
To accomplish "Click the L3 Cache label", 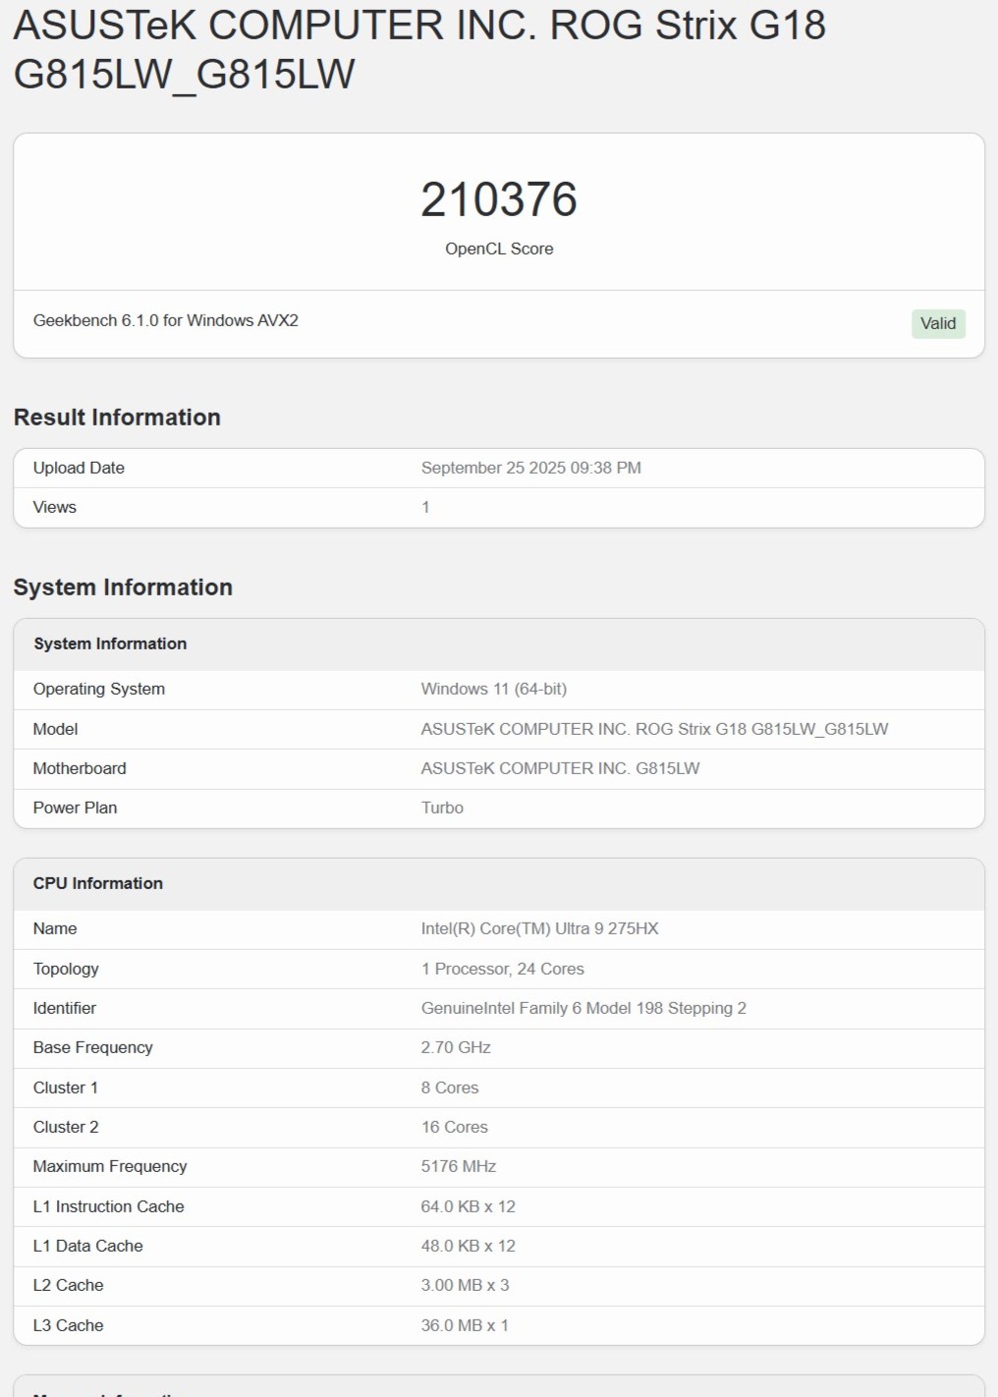I will (x=69, y=1325).
